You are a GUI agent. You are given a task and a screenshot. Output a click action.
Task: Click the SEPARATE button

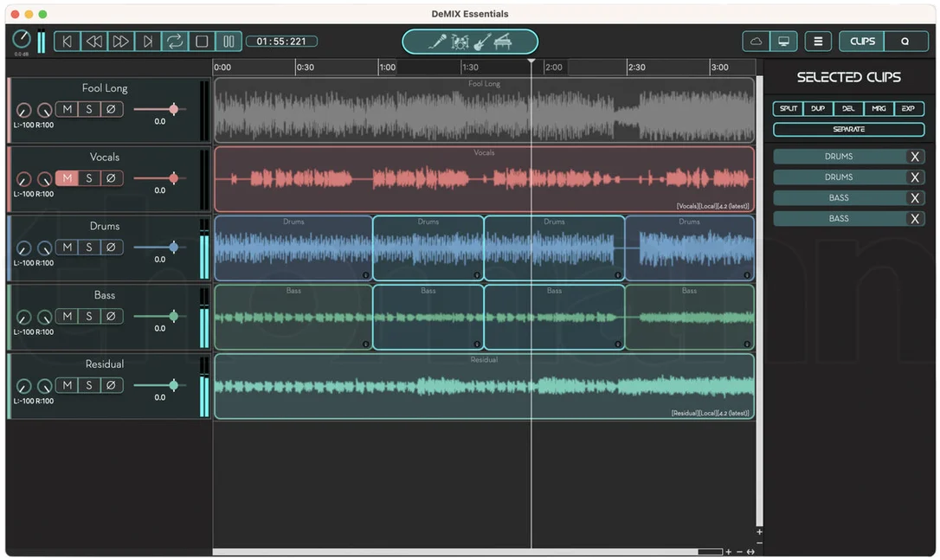(x=848, y=129)
